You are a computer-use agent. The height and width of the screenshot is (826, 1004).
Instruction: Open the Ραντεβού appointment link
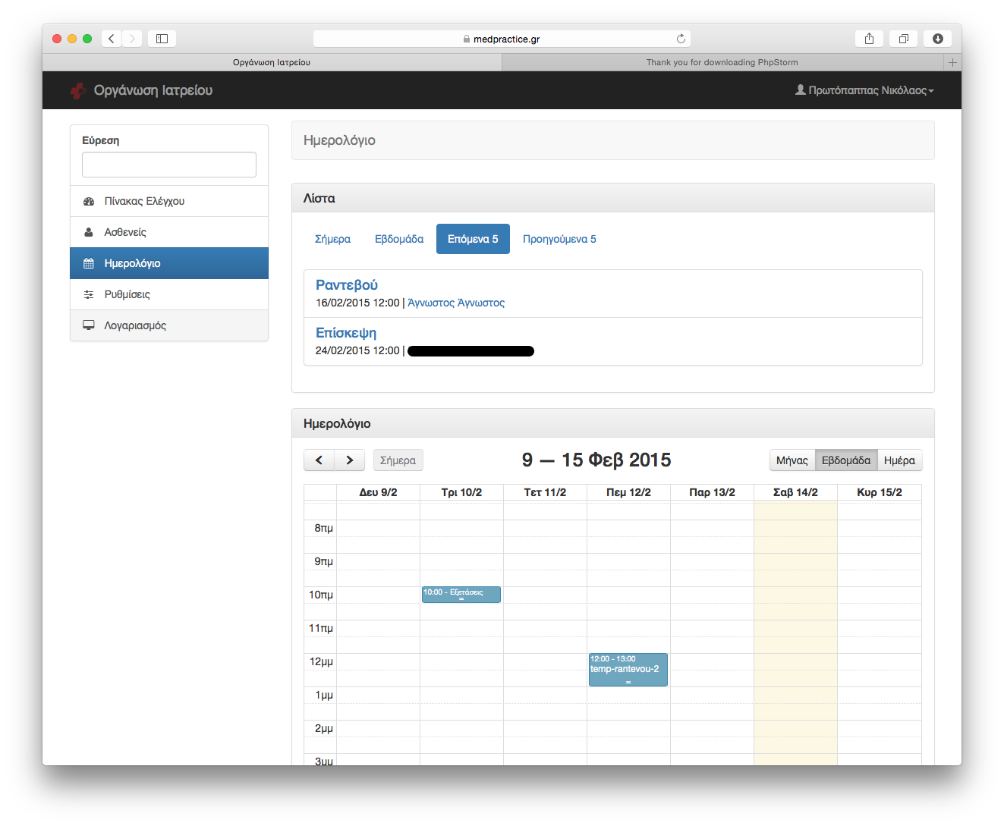[346, 285]
